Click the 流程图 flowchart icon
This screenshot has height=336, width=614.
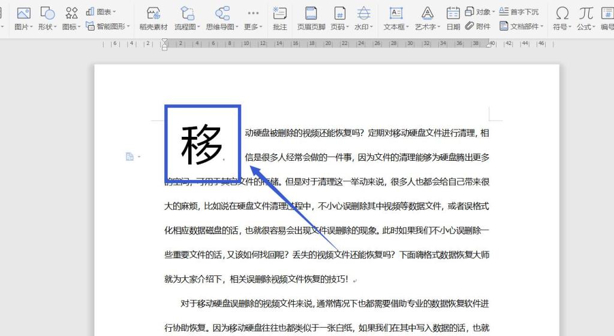pyautogui.click(x=187, y=14)
